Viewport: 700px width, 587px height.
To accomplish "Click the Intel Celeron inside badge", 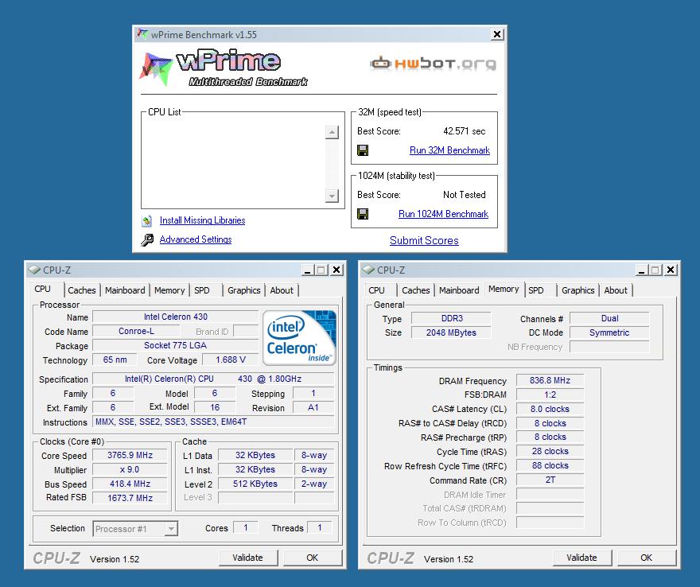I will (299, 338).
